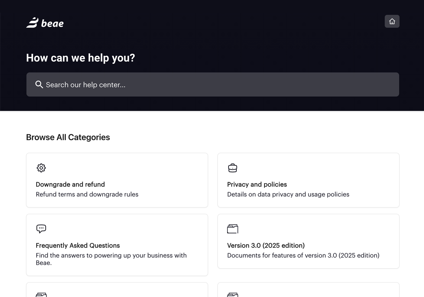Click 'Documents for features of version 3.0' text
This screenshot has width=424, height=297.
click(x=303, y=255)
